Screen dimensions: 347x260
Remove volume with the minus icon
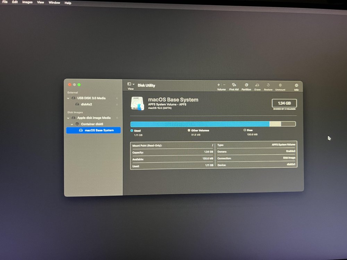[x=224, y=85]
